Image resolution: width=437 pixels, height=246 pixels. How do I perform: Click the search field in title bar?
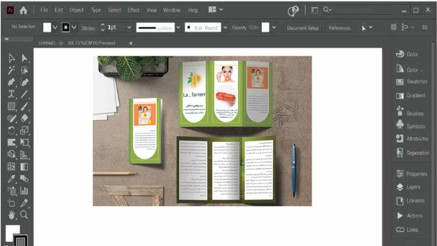pos(359,10)
